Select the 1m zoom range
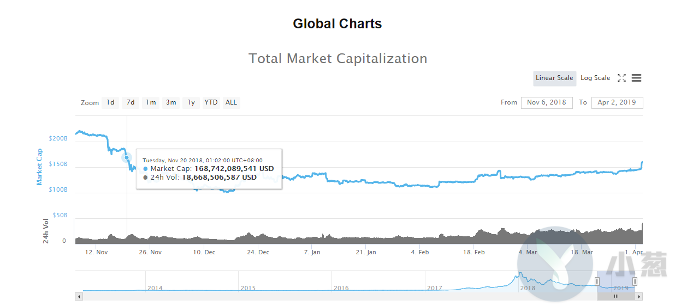This screenshot has width=675, height=306. 151,102
